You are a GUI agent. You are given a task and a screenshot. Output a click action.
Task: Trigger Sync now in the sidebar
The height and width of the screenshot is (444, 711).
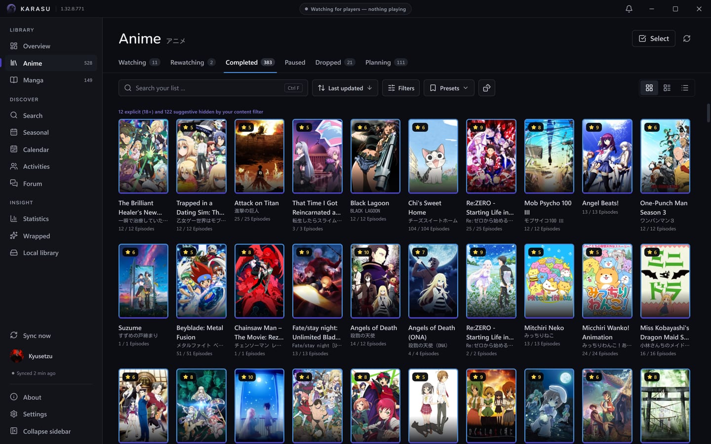pyautogui.click(x=51, y=335)
